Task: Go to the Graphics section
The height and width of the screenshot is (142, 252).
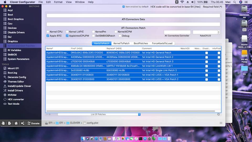Action: 13,41
